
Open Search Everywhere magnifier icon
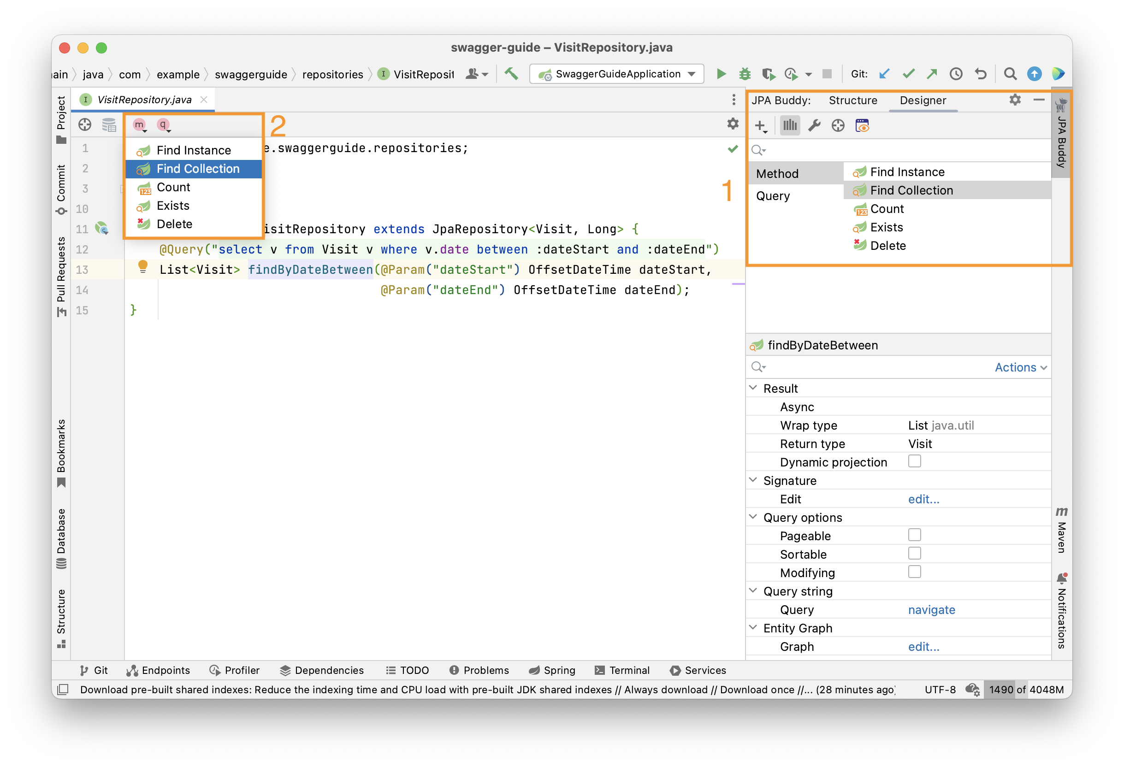pos(1010,73)
